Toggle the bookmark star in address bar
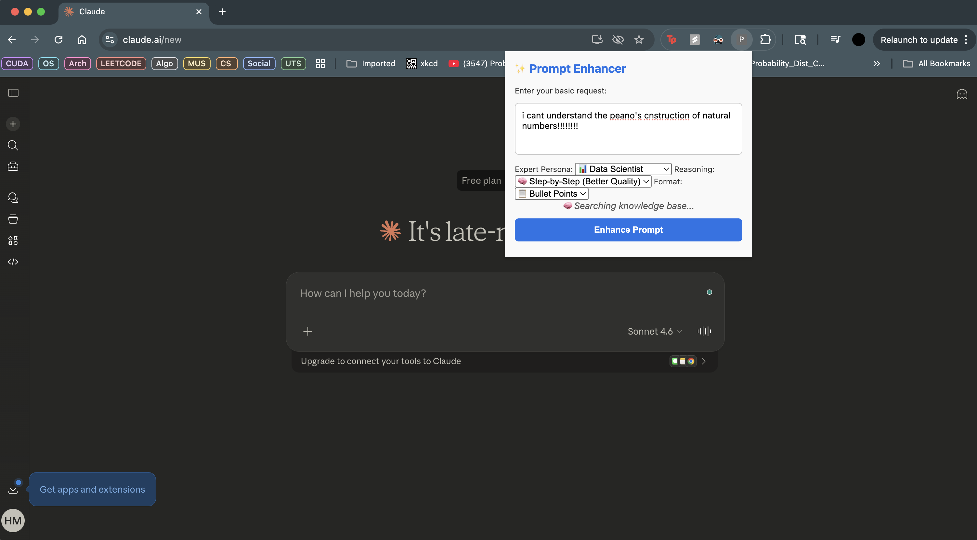 click(x=639, y=40)
